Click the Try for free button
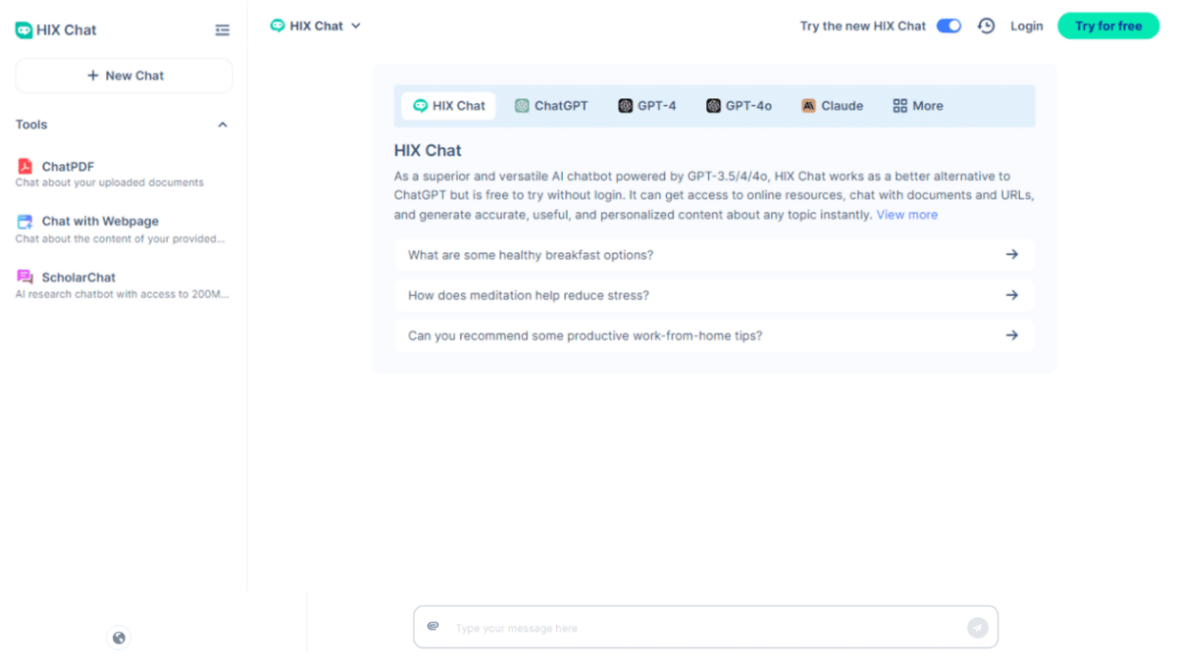 coord(1108,25)
